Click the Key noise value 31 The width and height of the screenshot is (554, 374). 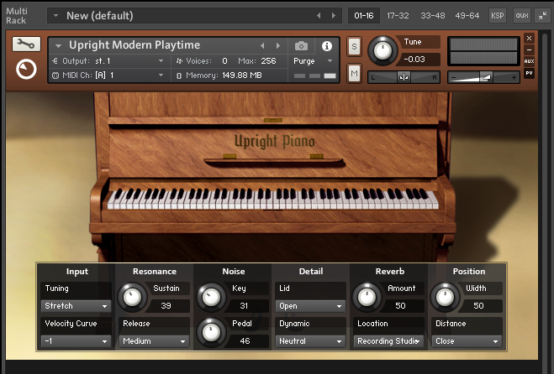pyautogui.click(x=244, y=306)
